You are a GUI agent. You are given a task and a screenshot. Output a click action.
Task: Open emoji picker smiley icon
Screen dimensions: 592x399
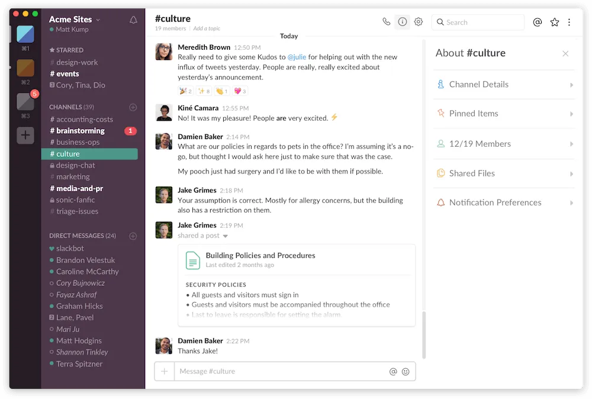[406, 372]
